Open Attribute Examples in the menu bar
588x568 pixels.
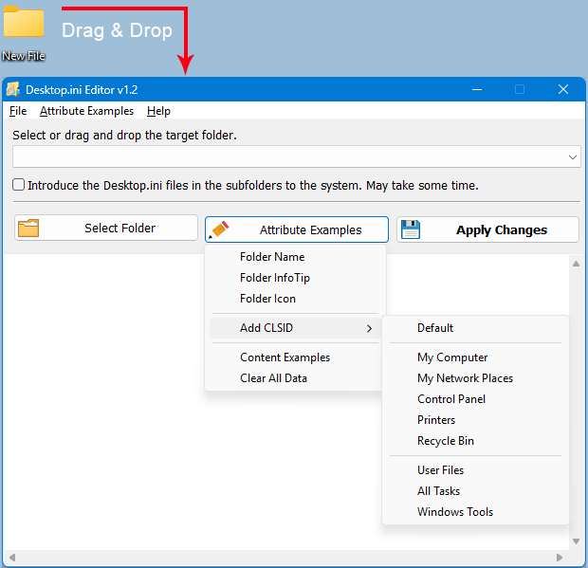point(86,111)
